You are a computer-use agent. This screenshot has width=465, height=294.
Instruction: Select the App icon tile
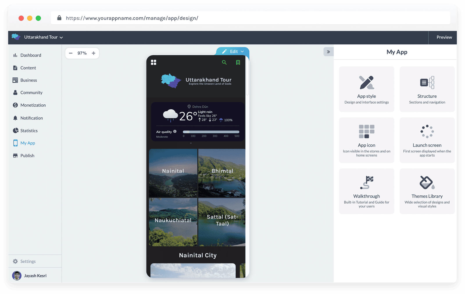pyautogui.click(x=366, y=140)
